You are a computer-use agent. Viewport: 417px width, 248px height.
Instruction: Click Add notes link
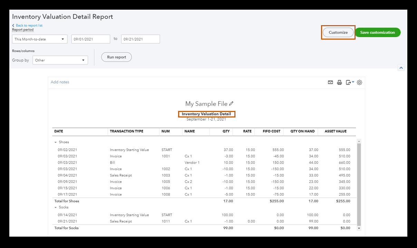60,82
